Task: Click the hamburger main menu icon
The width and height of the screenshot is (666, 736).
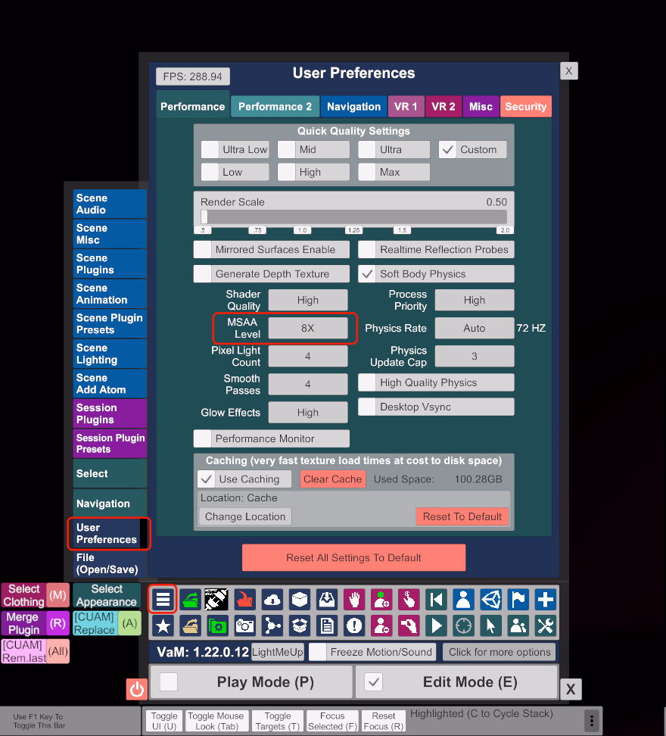Action: click(x=163, y=600)
